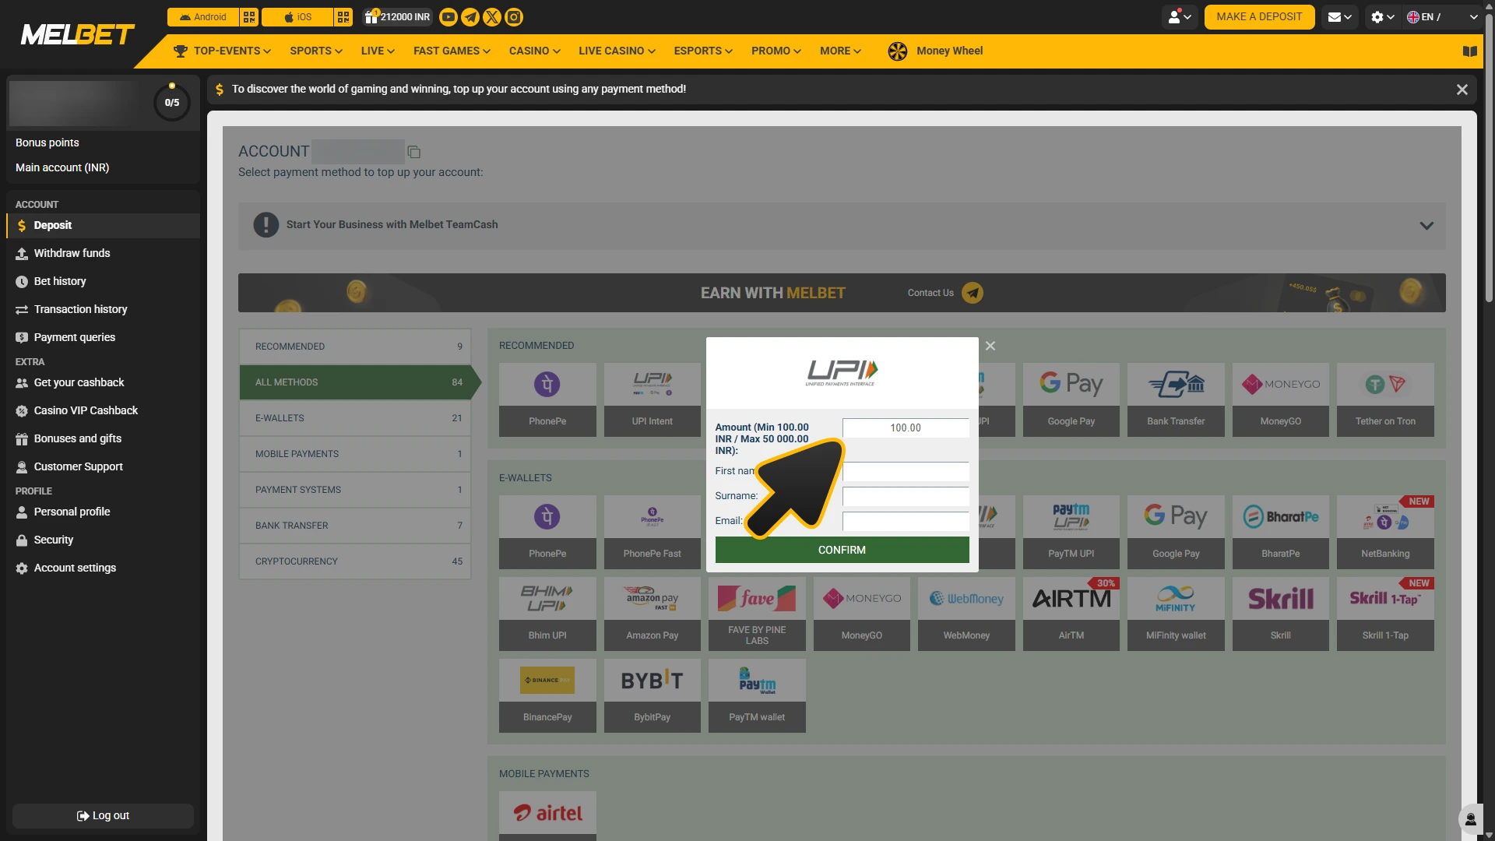Select Skrill payment method
This screenshot has width=1495, height=841.
pyautogui.click(x=1281, y=614)
